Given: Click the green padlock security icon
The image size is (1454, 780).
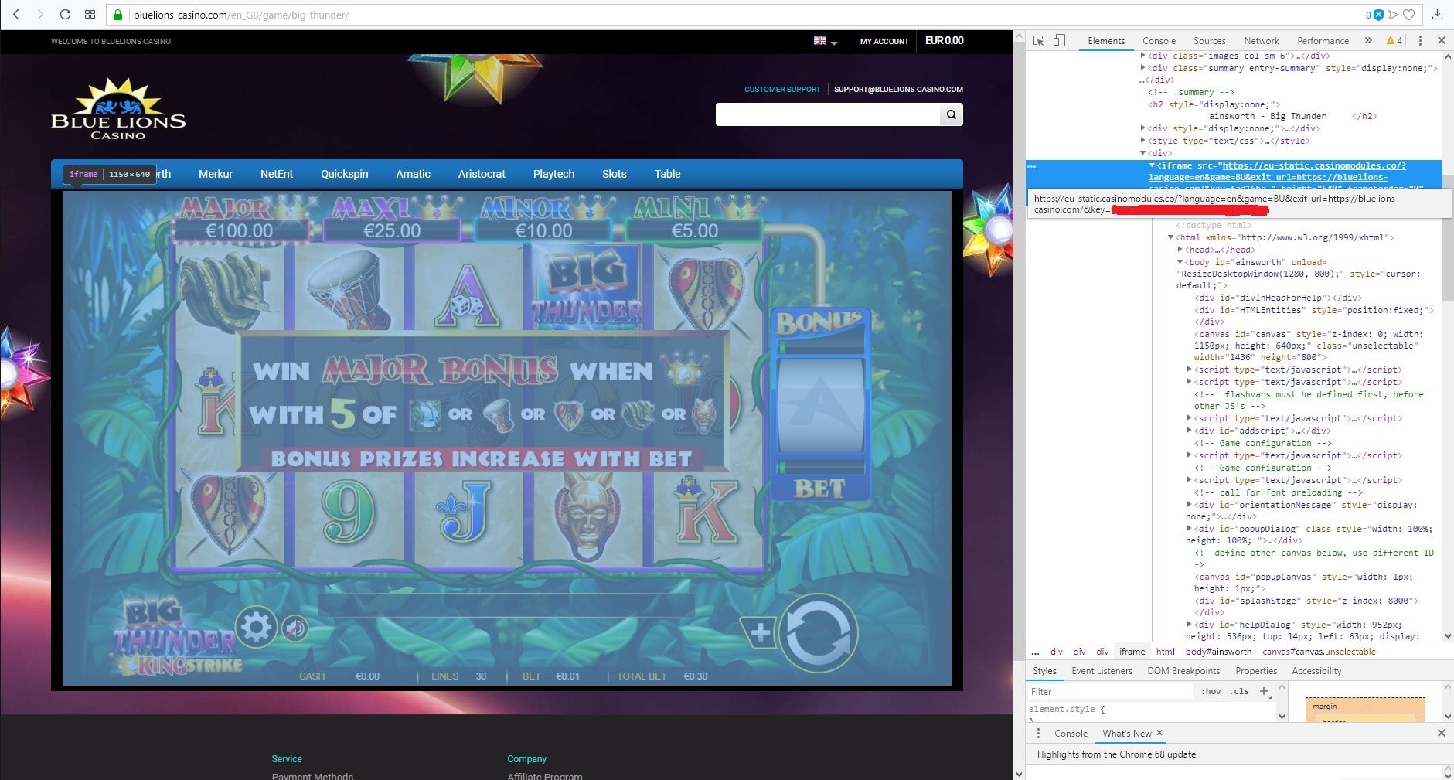Looking at the screenshot, I should pyautogui.click(x=118, y=15).
